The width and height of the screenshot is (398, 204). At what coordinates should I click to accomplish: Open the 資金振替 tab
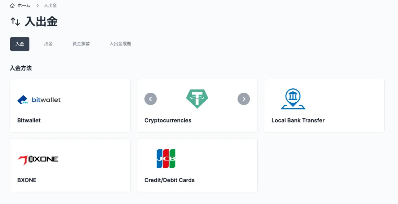click(81, 43)
